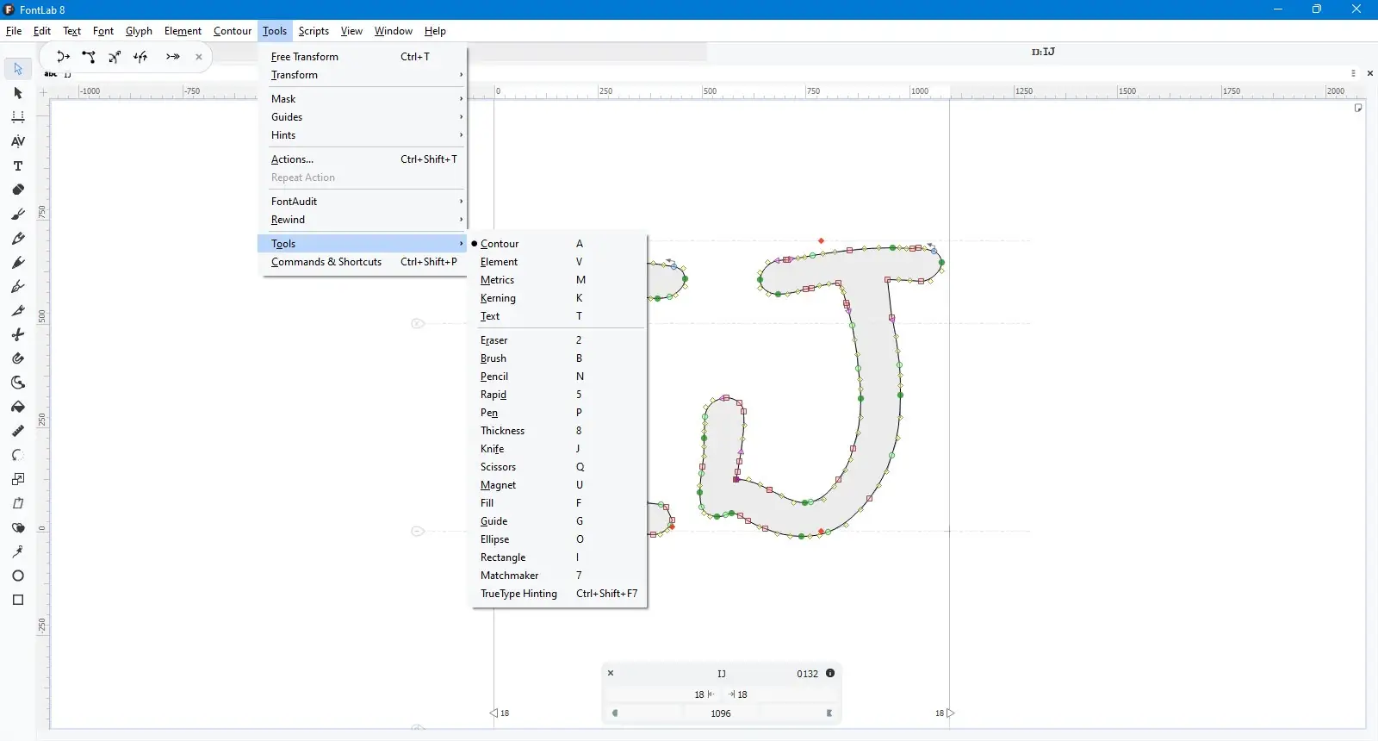Expand the Rewind submenu

coord(363,220)
